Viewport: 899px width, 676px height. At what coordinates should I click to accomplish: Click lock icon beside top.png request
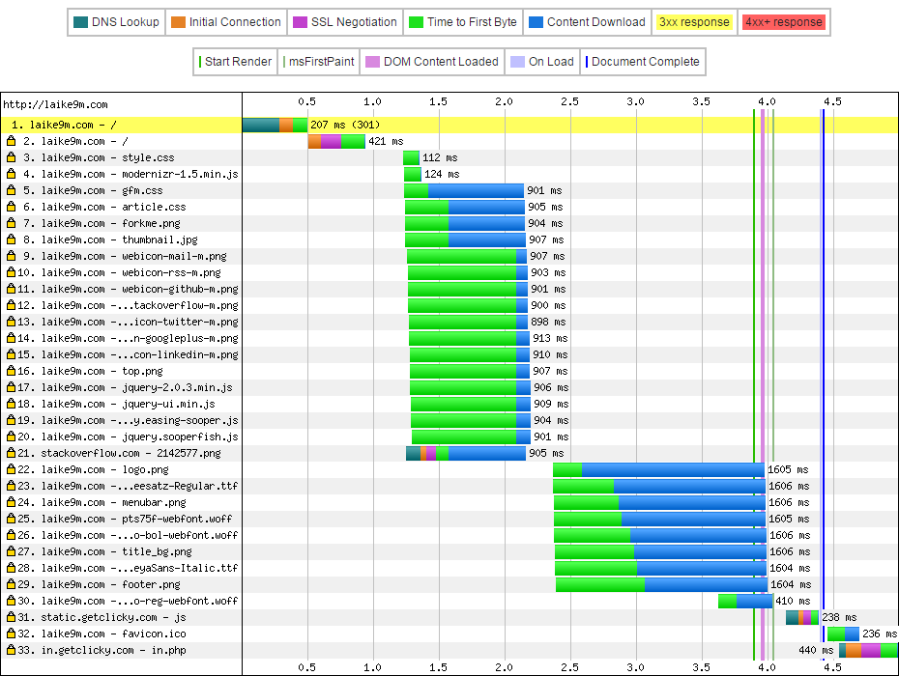11,371
